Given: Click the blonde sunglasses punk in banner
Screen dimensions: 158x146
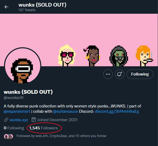Looking at the screenshot, I should click(67, 55).
